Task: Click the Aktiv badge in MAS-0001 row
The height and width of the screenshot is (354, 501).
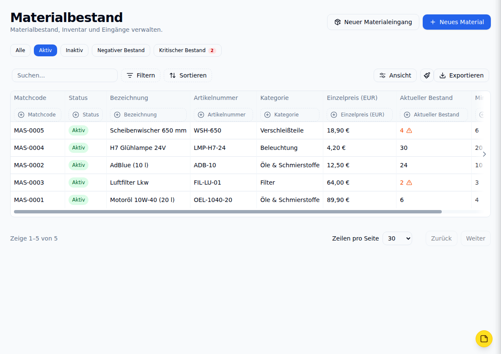Action: 78,200
